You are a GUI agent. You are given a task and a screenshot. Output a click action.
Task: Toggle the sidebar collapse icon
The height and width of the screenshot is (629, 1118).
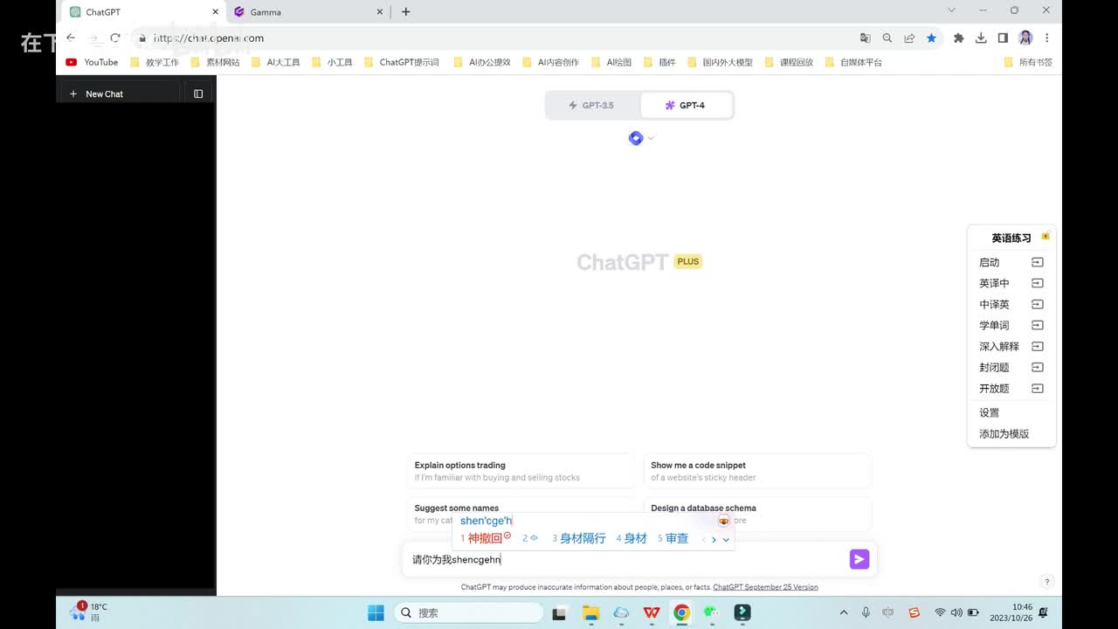click(198, 93)
